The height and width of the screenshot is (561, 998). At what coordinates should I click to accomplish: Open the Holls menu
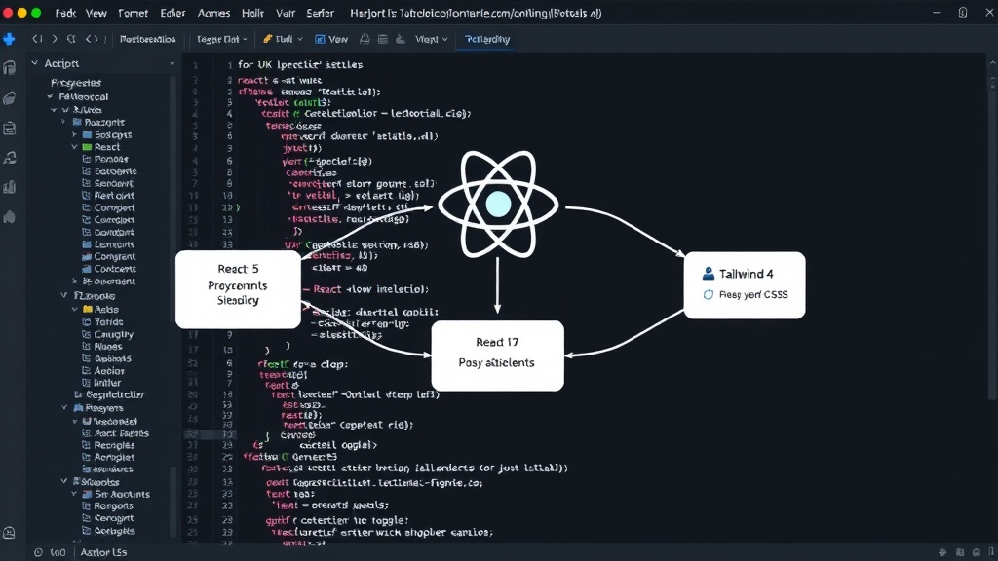[x=252, y=13]
